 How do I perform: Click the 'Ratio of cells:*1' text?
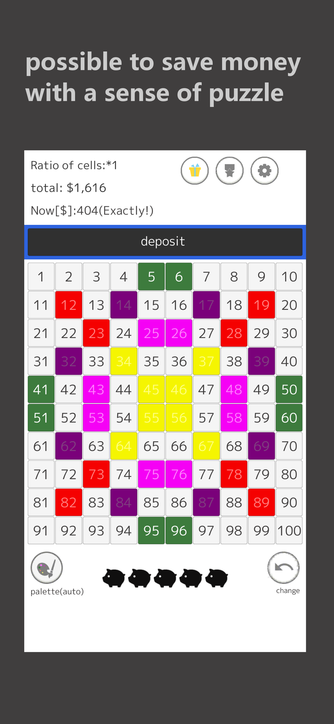(x=74, y=165)
